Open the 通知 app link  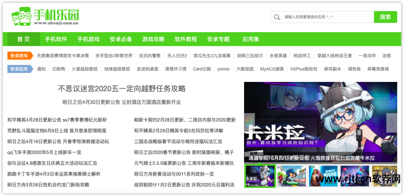tap(41, 69)
